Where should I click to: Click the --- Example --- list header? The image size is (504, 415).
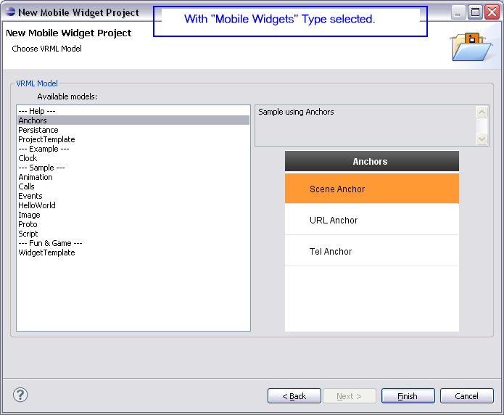[133, 149]
